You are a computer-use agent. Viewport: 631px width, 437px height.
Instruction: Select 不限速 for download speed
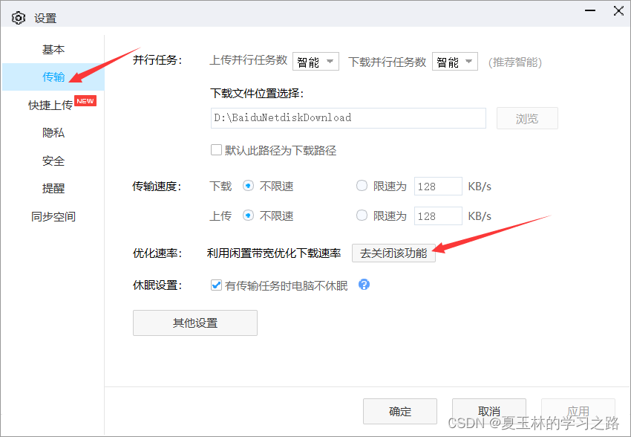click(248, 186)
